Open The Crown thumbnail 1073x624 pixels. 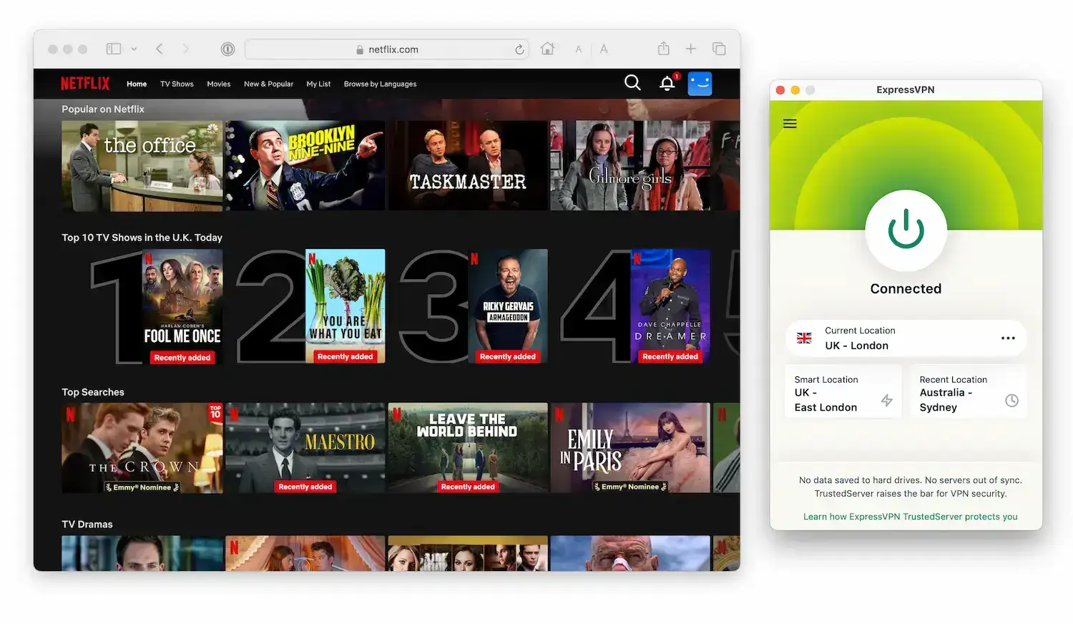coord(142,448)
